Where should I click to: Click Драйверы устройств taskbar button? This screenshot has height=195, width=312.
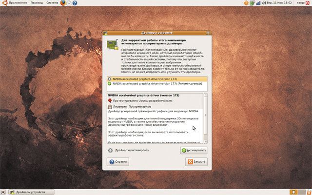click(x=32, y=192)
